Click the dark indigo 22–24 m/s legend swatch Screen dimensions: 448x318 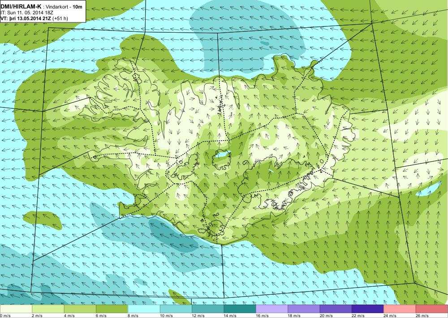[x=368, y=309]
